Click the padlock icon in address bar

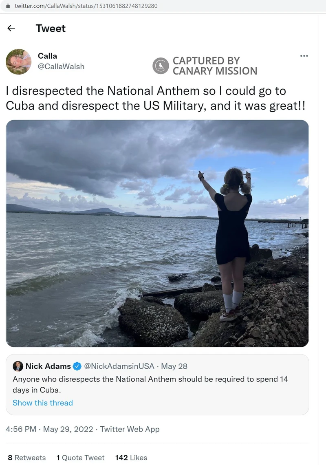coord(7,6)
